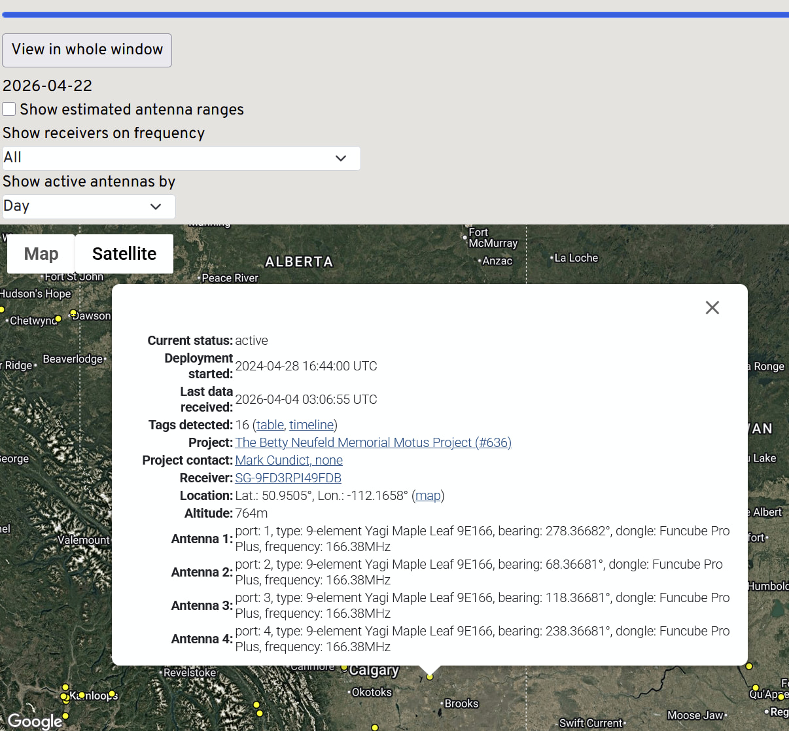Switch to Map view tab

(41, 254)
